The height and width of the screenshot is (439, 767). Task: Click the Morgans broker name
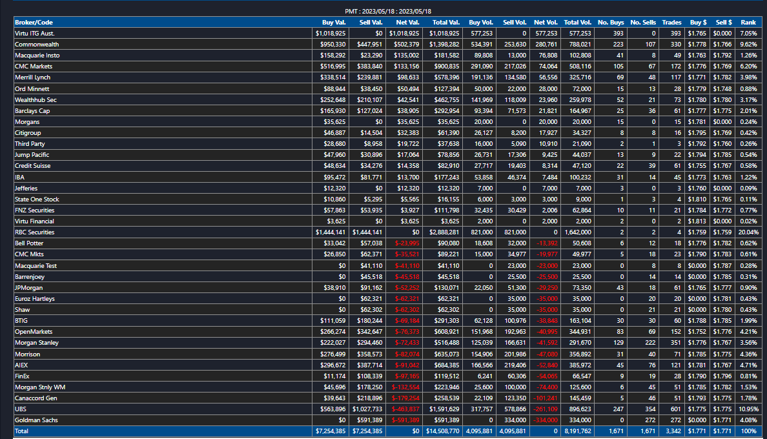pos(27,122)
